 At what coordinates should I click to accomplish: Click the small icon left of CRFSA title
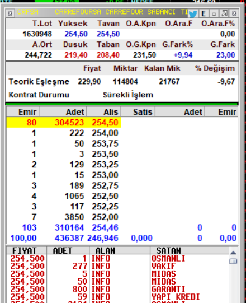pyautogui.click(x=10, y=13)
